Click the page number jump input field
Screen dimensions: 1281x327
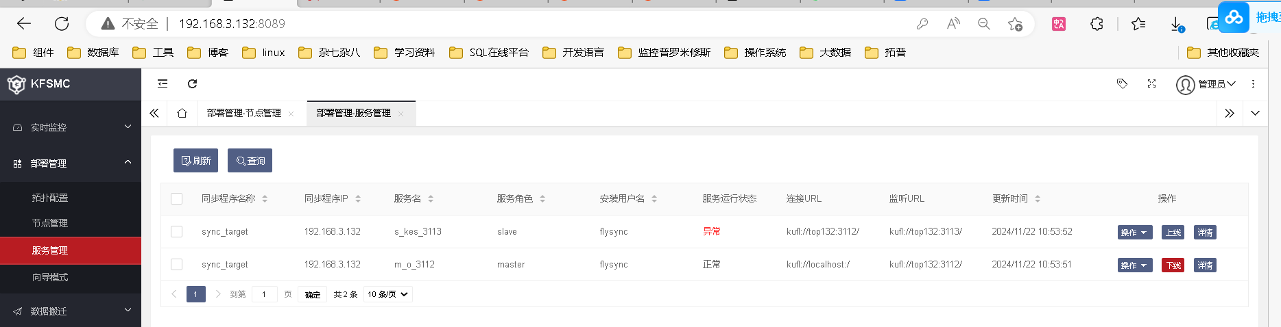(x=264, y=294)
